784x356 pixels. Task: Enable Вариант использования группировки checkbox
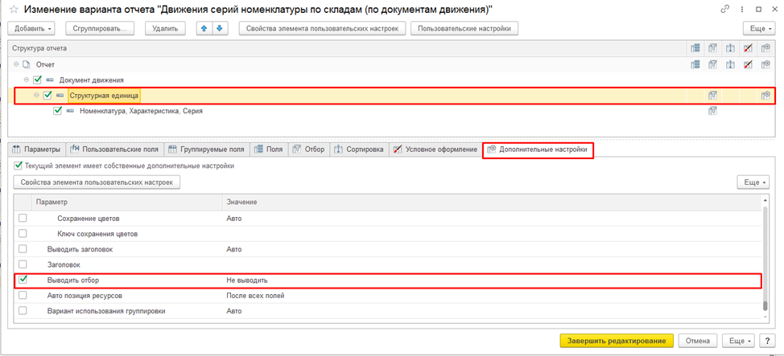pyautogui.click(x=23, y=311)
